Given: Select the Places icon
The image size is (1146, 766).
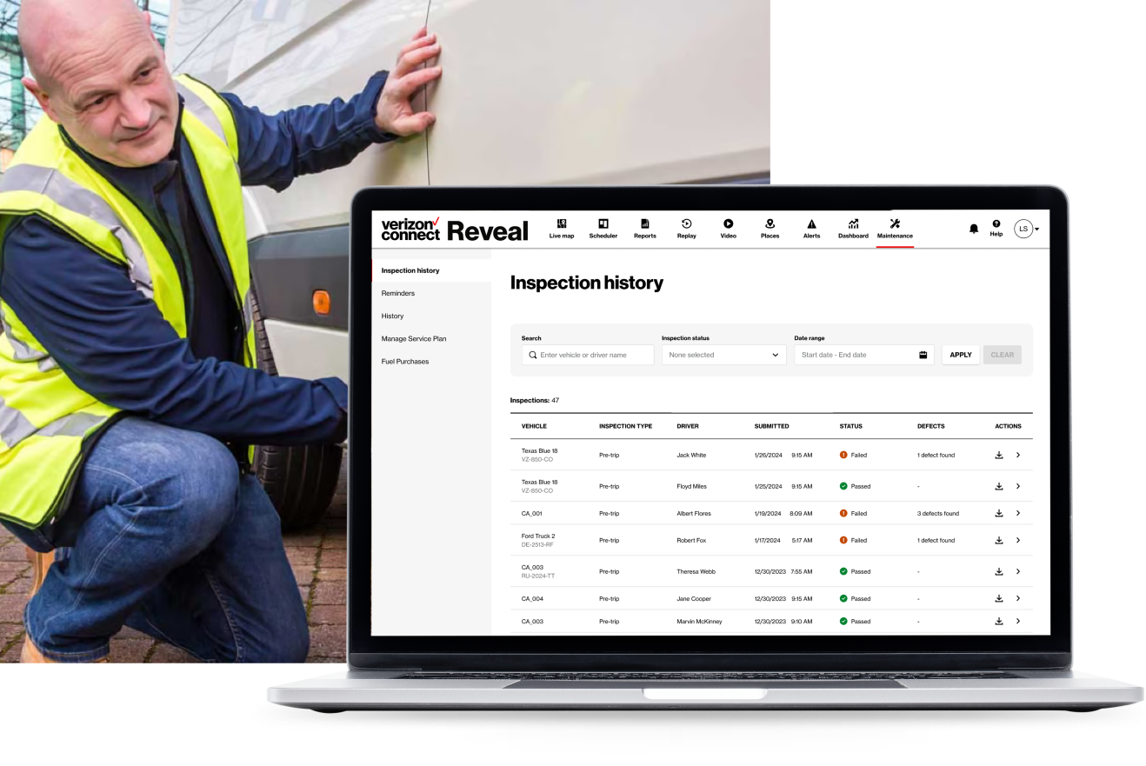Looking at the screenshot, I should click(x=770, y=228).
